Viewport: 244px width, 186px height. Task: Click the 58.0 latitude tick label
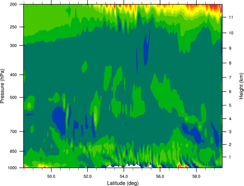point(196,177)
